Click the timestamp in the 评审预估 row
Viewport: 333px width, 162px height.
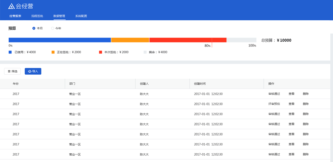208,104
